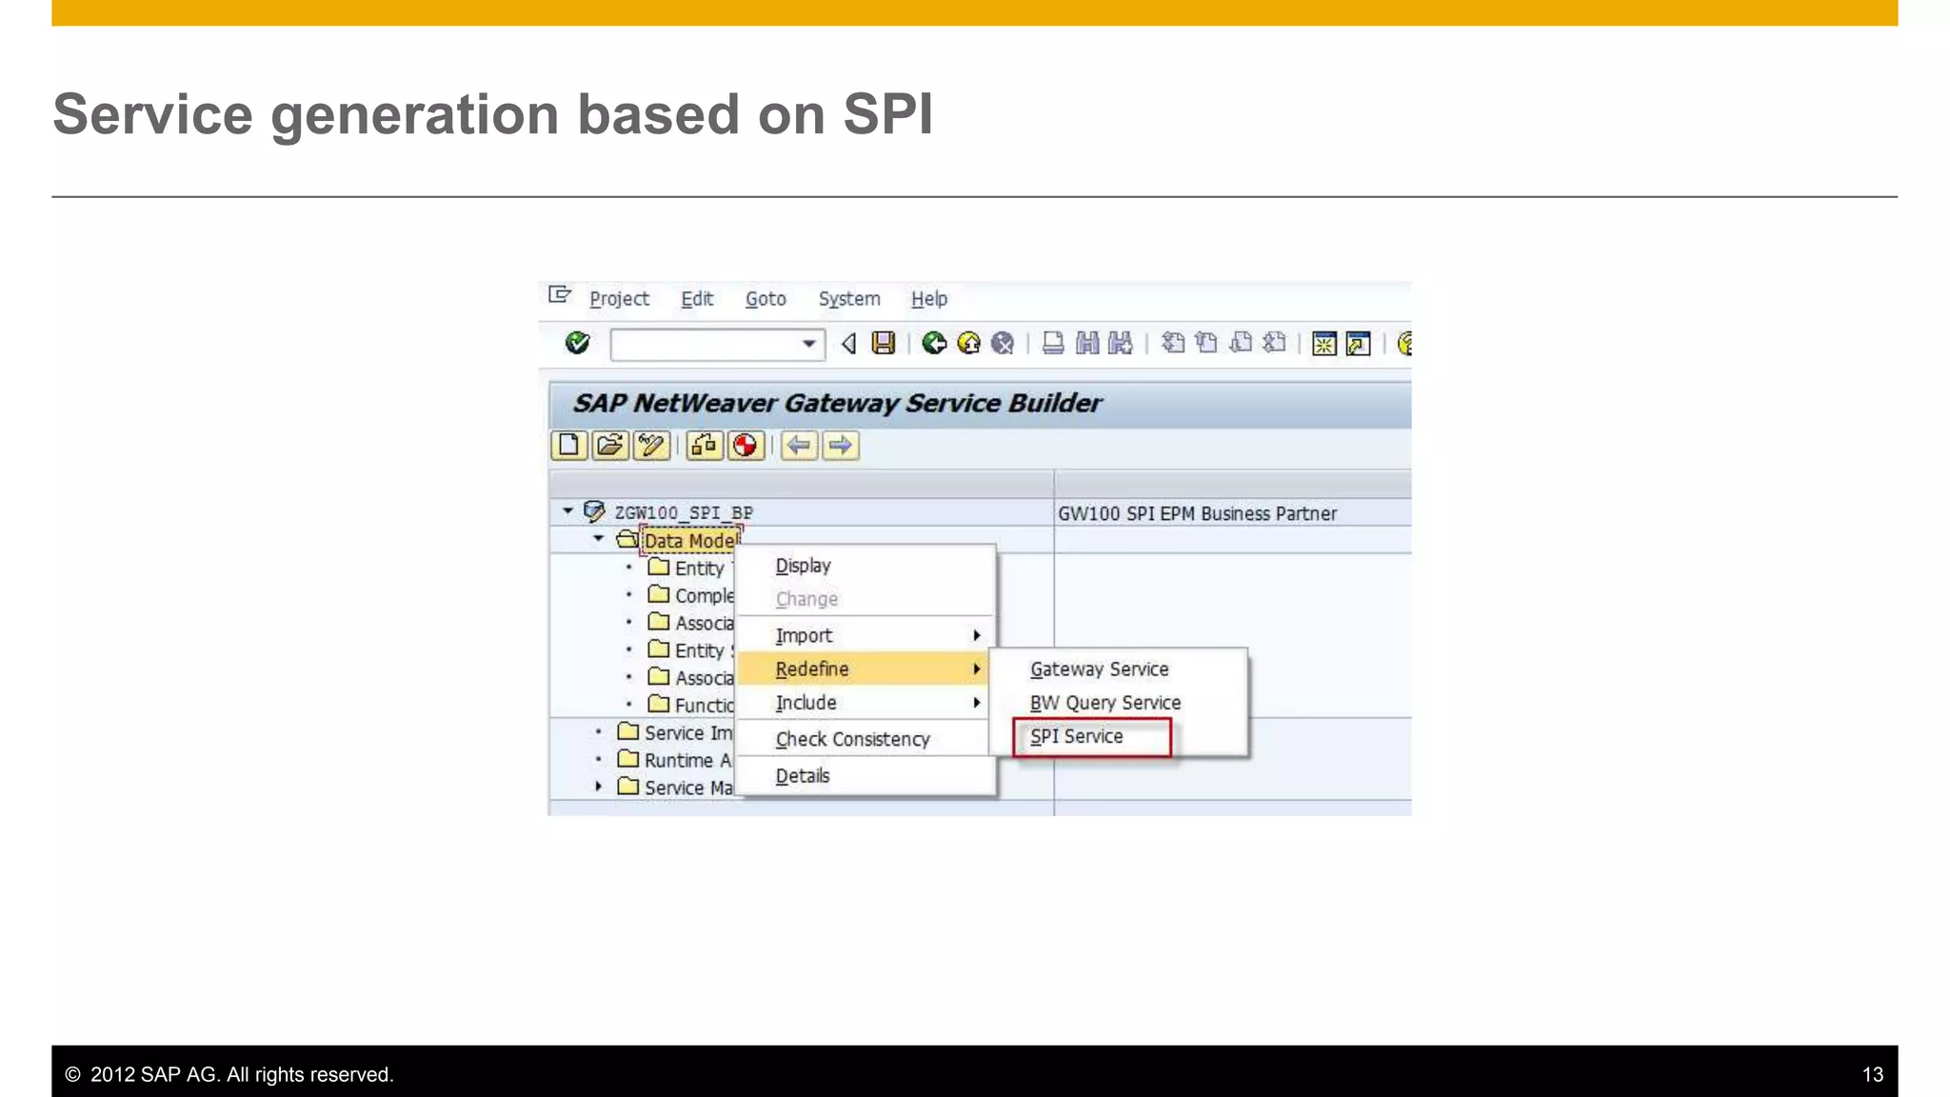The image size is (1950, 1097).
Task: Click the left triangle collapse command field icon
Action: pyautogui.click(x=848, y=344)
